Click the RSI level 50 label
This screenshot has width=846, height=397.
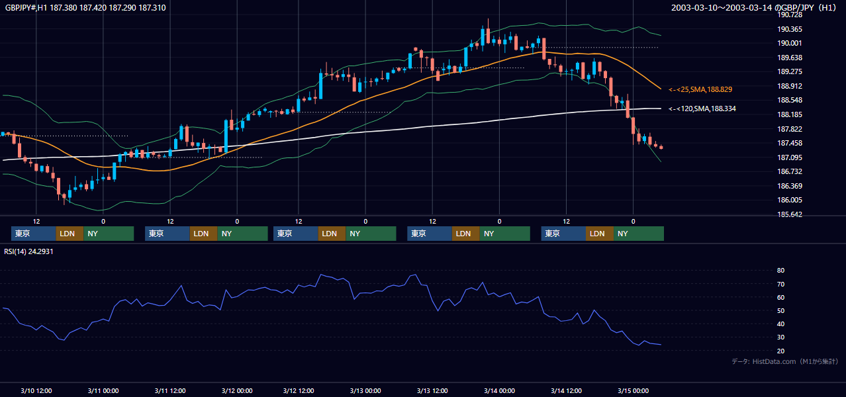(x=781, y=310)
